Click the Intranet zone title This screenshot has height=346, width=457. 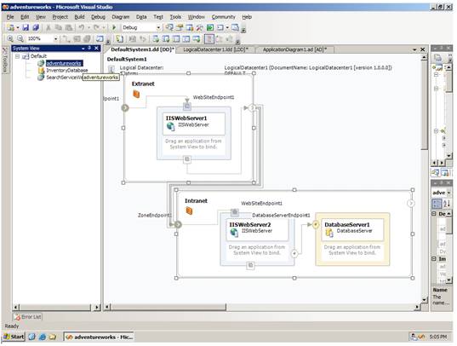pyautogui.click(x=196, y=201)
